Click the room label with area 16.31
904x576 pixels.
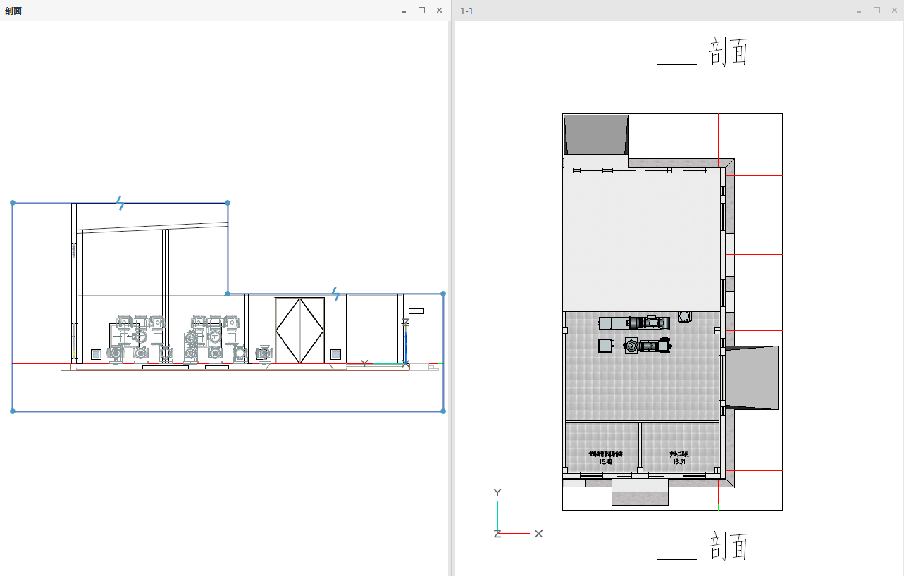679,458
